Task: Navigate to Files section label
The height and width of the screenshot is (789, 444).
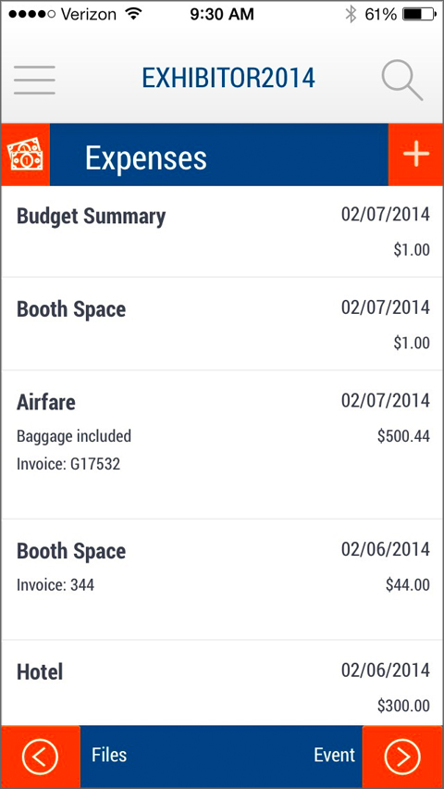Action: 109,755
